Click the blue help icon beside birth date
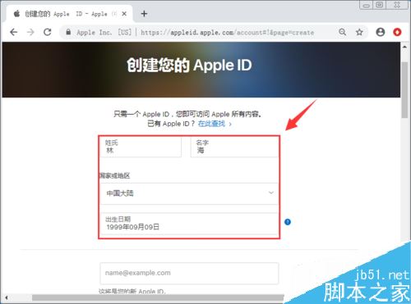Screen dimensions: 411x304 tap(288, 222)
